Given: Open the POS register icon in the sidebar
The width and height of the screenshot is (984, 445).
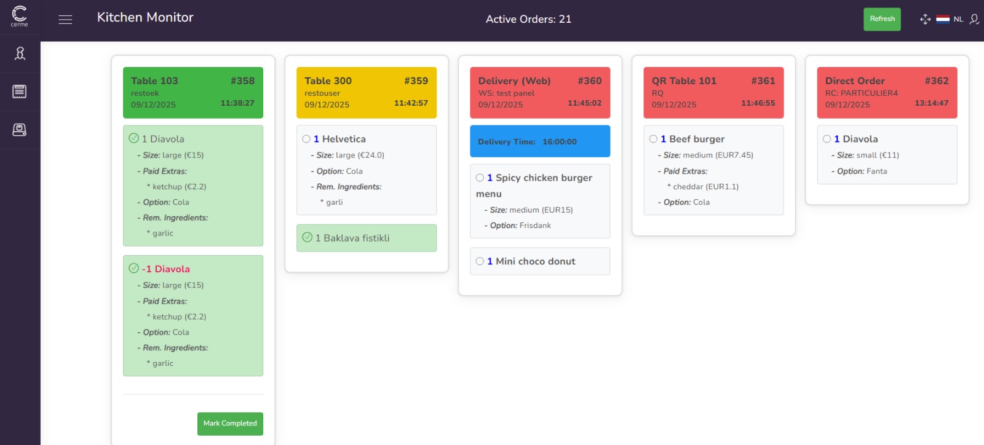Looking at the screenshot, I should [20, 130].
